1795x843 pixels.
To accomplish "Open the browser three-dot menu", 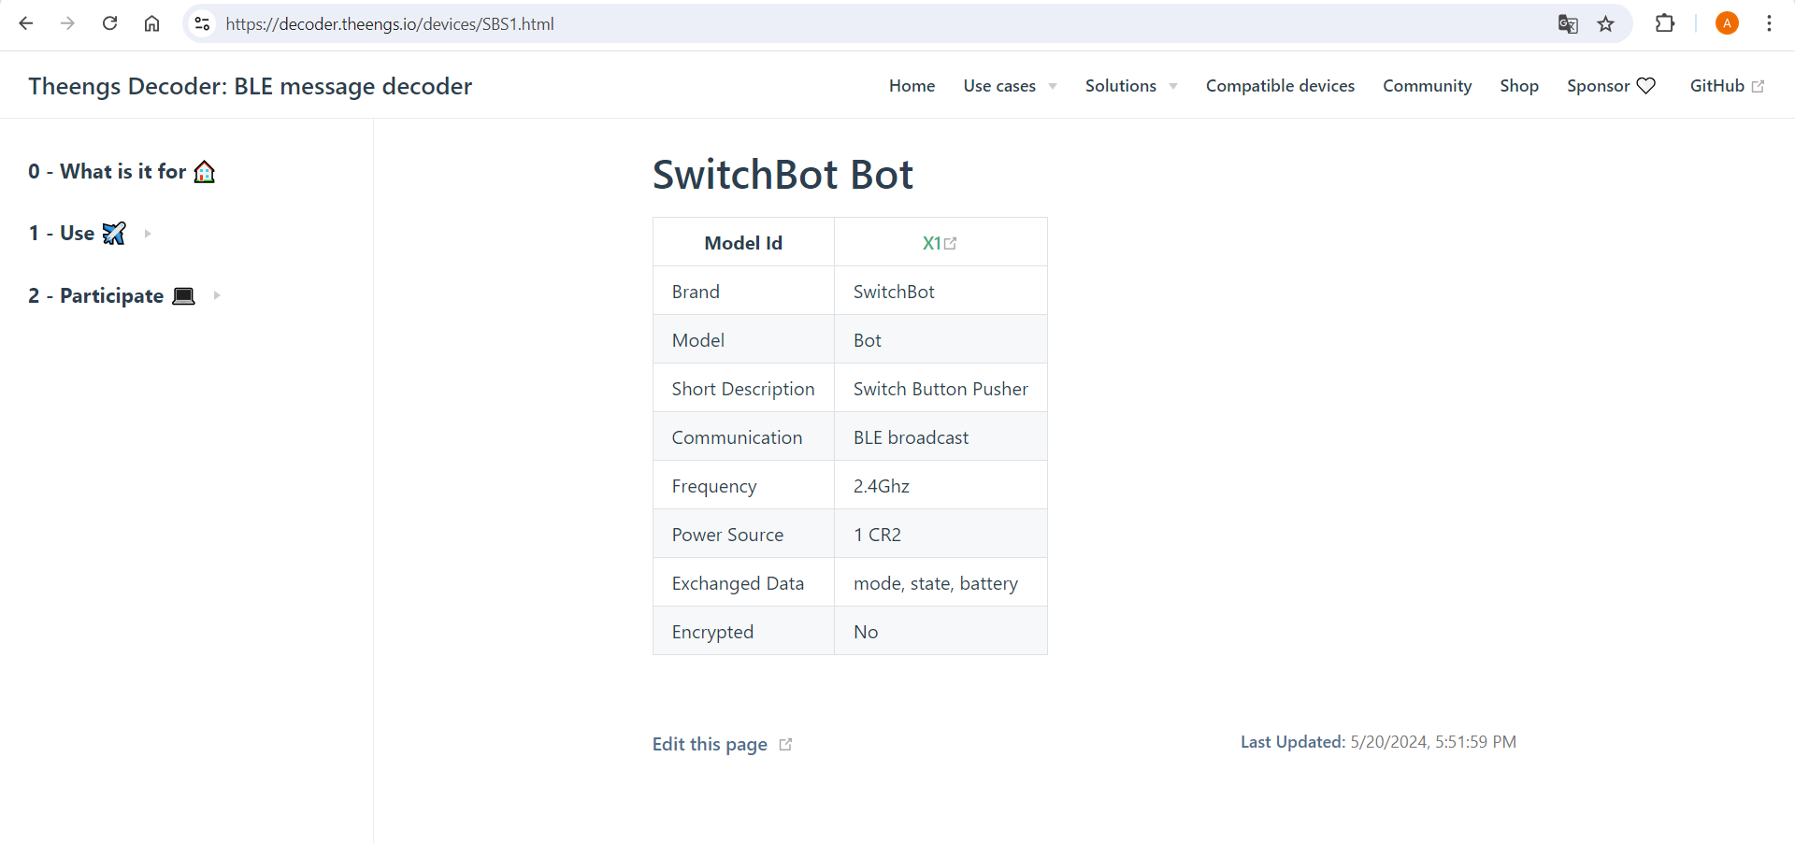I will pos(1769,23).
